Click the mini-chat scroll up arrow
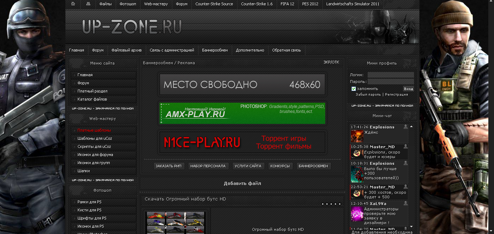This screenshot has height=234, width=494. click(411, 126)
